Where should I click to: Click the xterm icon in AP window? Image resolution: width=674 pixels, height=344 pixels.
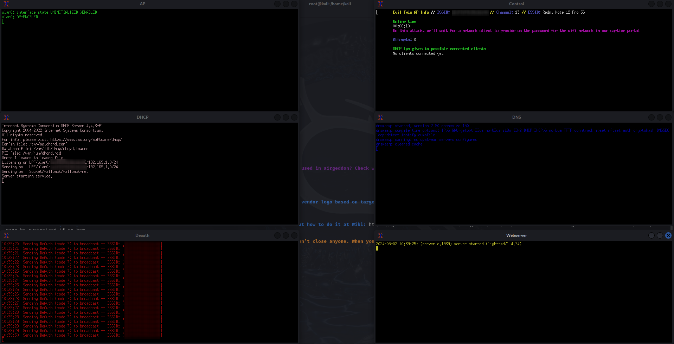[x=6, y=4]
